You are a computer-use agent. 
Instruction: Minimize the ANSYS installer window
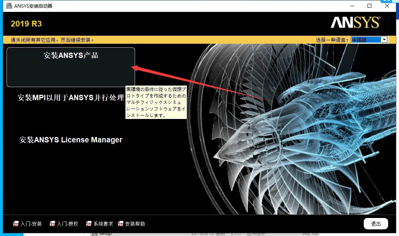[352, 6]
